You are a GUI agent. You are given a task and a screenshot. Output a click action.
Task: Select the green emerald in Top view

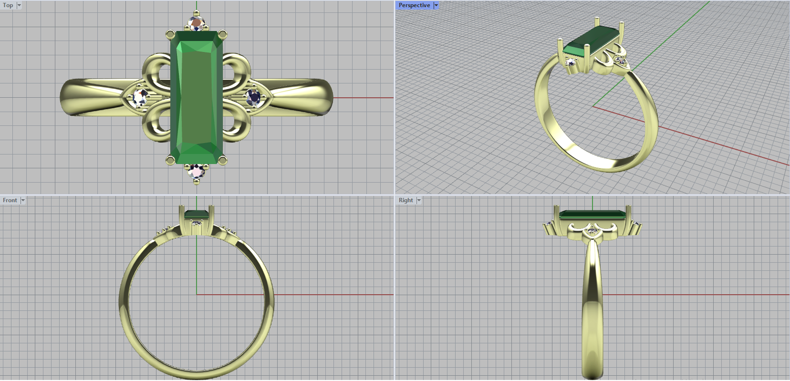197,97
